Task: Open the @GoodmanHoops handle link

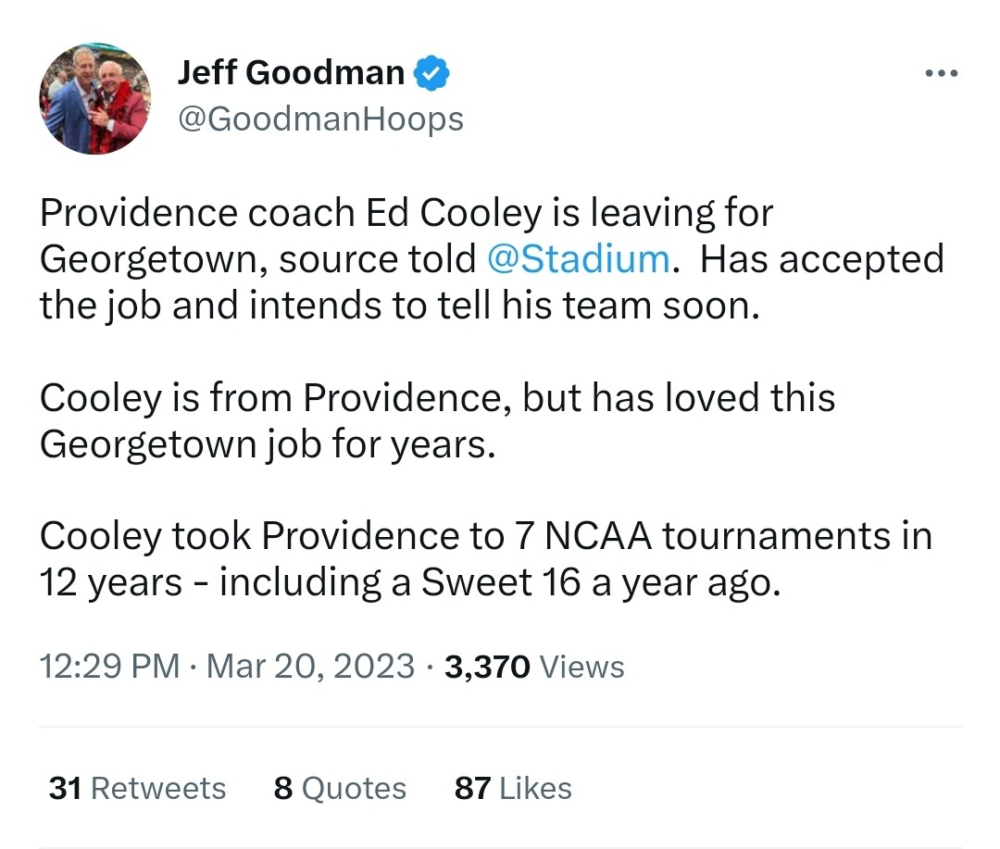Action: click(320, 119)
